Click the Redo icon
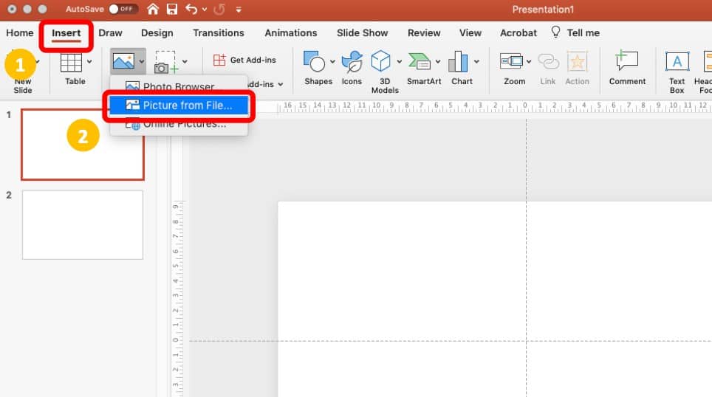This screenshot has height=397, width=712. tap(219, 9)
